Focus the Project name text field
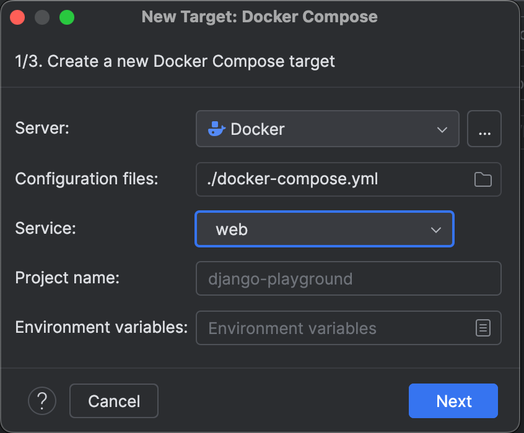This screenshot has height=433, width=524. click(348, 278)
